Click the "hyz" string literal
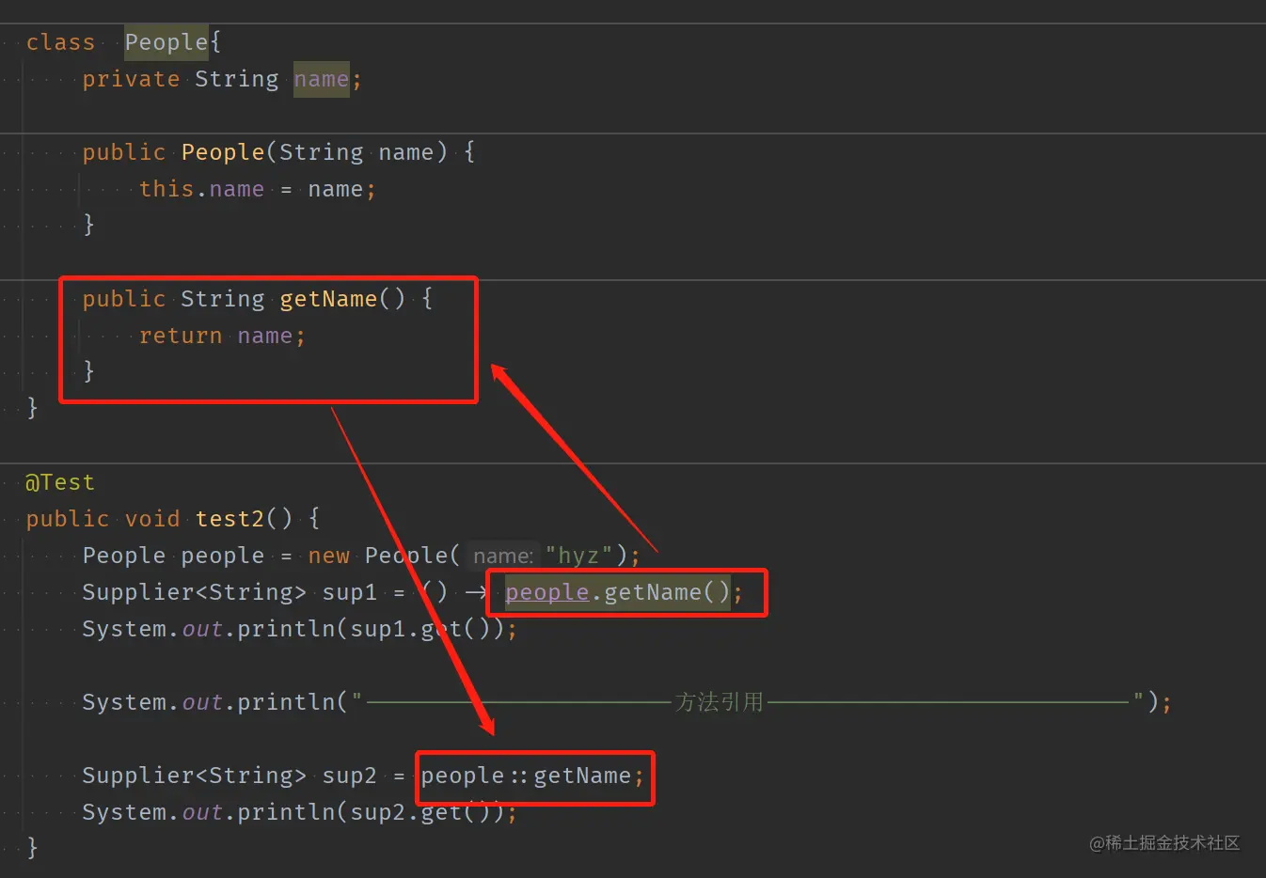 [x=579, y=556]
